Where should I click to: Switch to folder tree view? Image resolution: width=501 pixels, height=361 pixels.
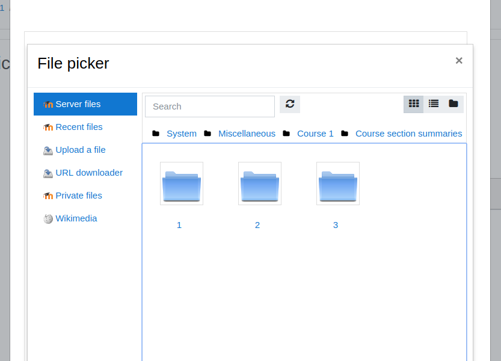click(x=453, y=104)
